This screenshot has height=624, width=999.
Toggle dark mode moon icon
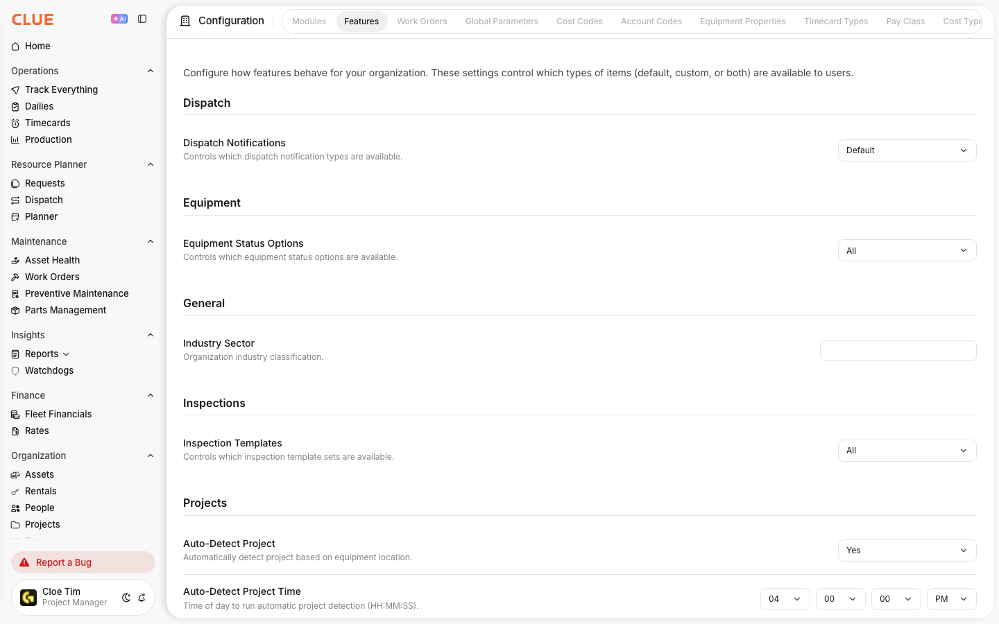(x=126, y=598)
